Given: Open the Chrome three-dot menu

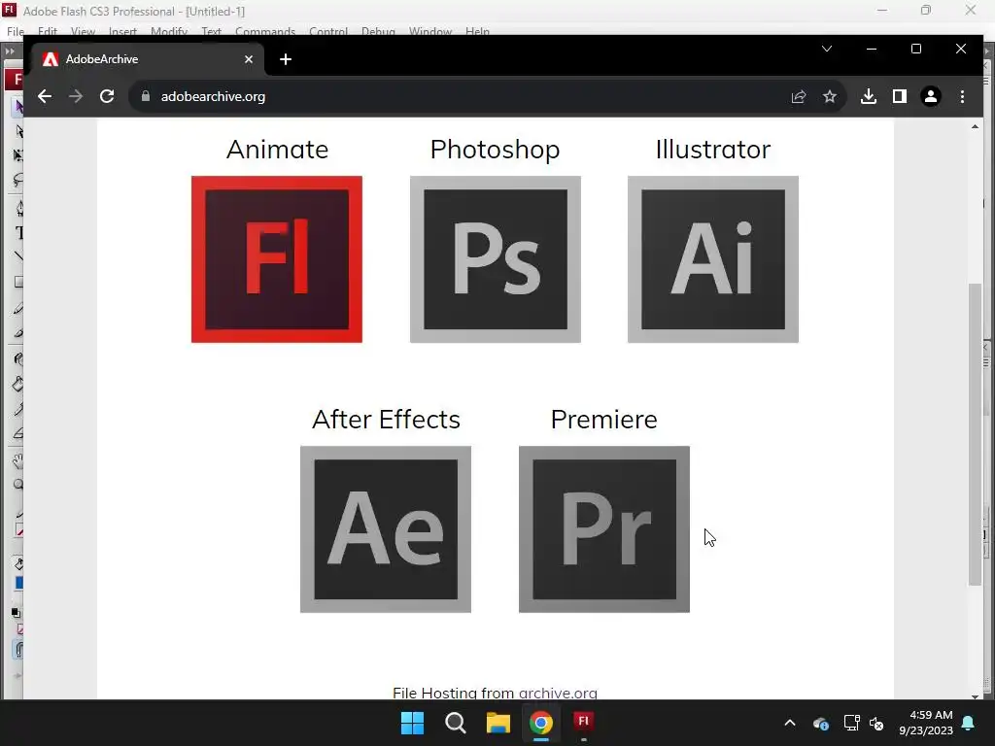Looking at the screenshot, I should pos(962,96).
